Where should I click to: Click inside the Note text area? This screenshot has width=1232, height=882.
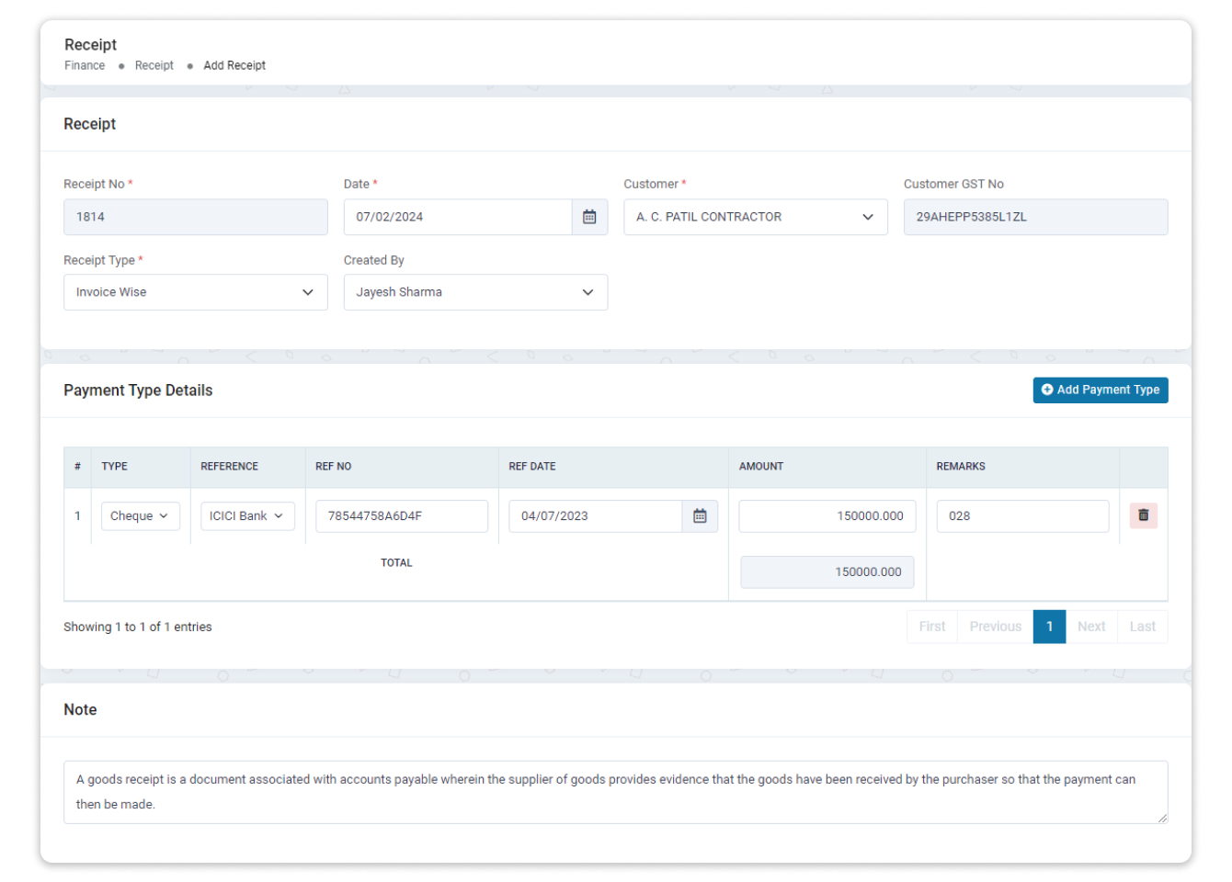(x=615, y=792)
